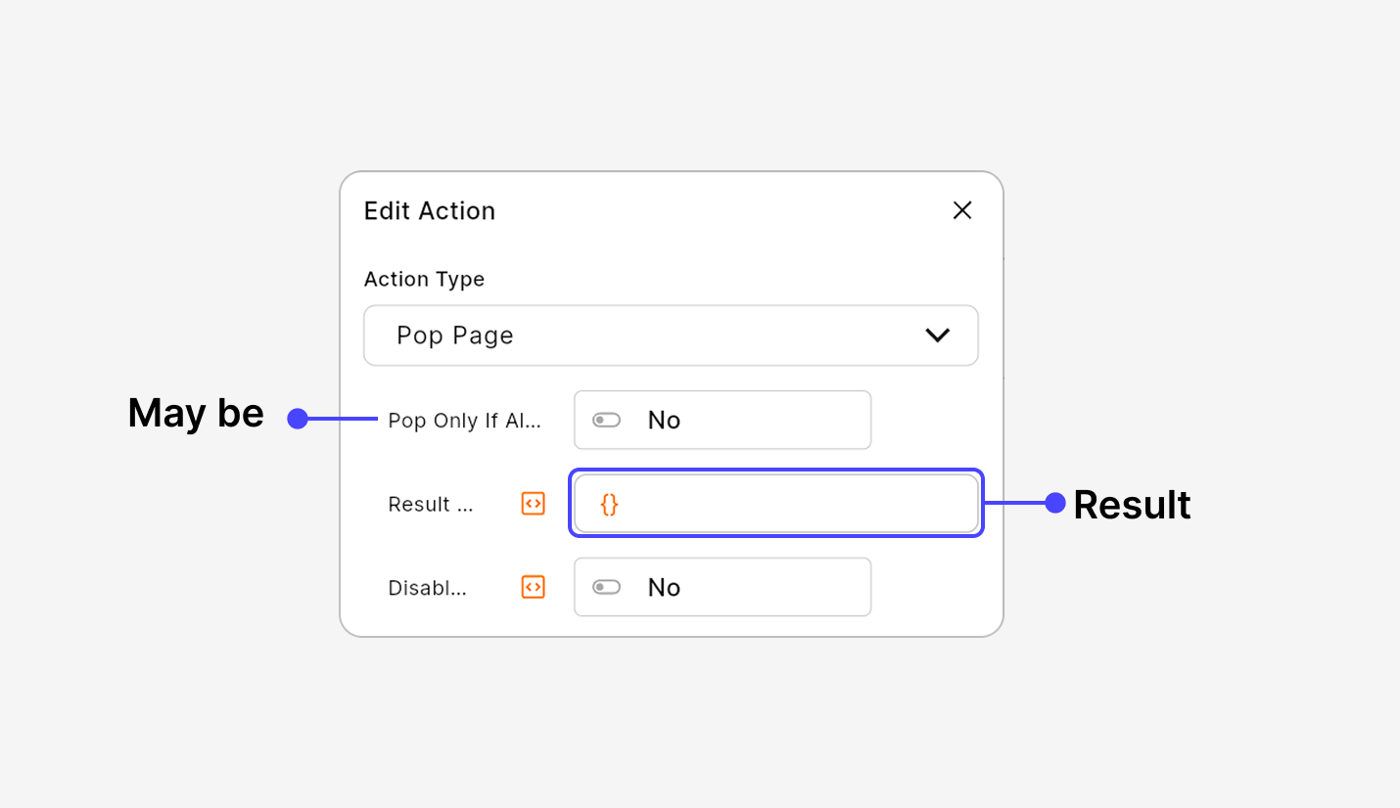The height and width of the screenshot is (808, 1400).
Task: Click the blue dot beside the Result annotation
Action: (1054, 503)
